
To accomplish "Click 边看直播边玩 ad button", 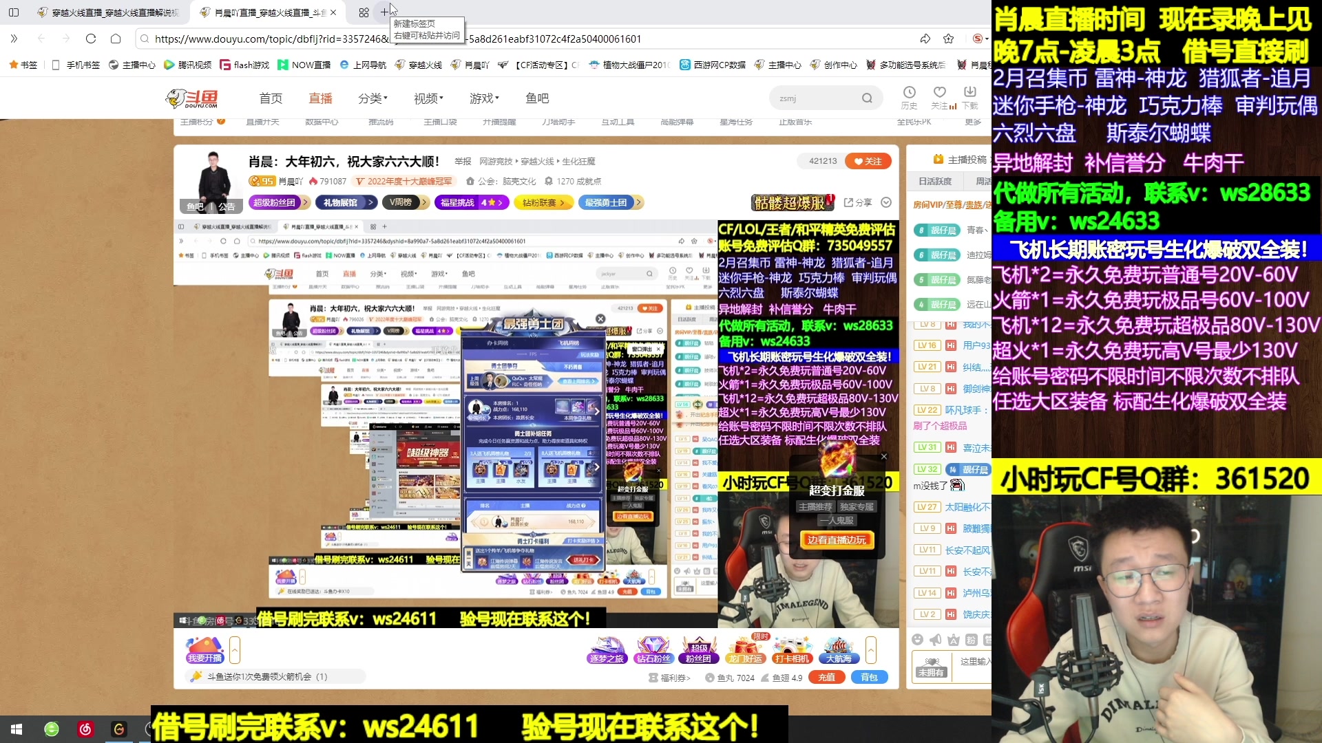I will pos(837,540).
